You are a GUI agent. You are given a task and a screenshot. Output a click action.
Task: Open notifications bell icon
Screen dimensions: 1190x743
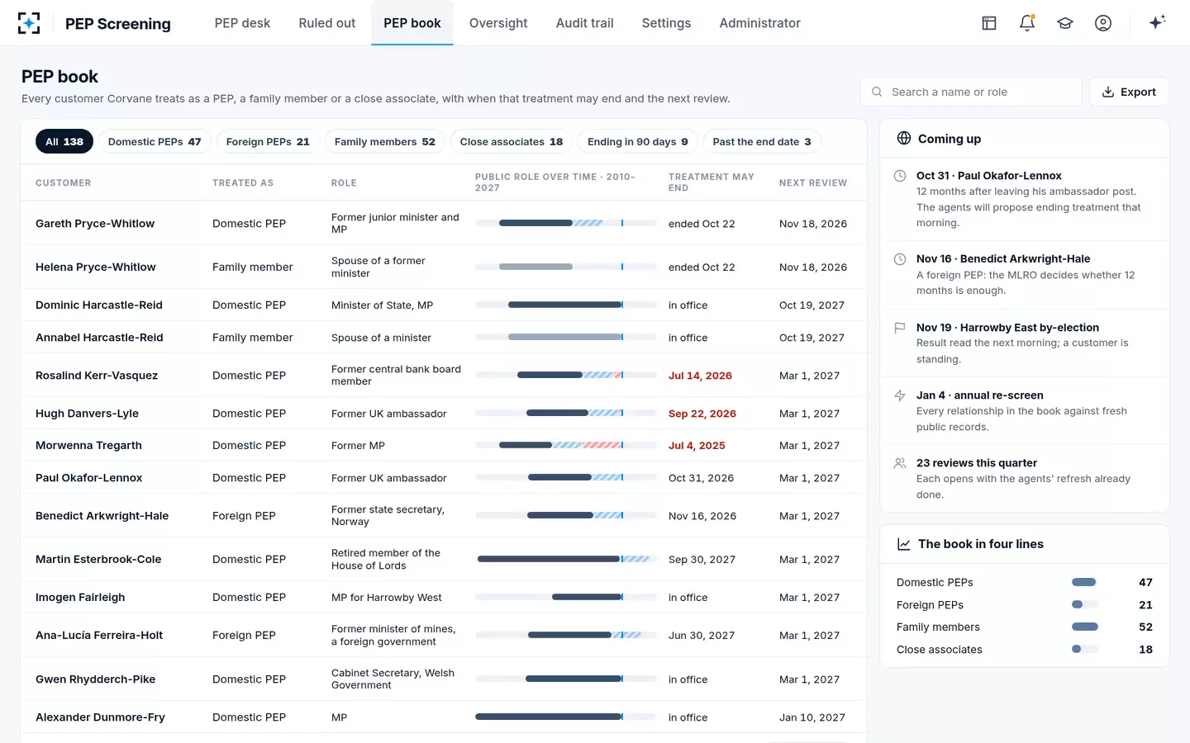point(1027,23)
